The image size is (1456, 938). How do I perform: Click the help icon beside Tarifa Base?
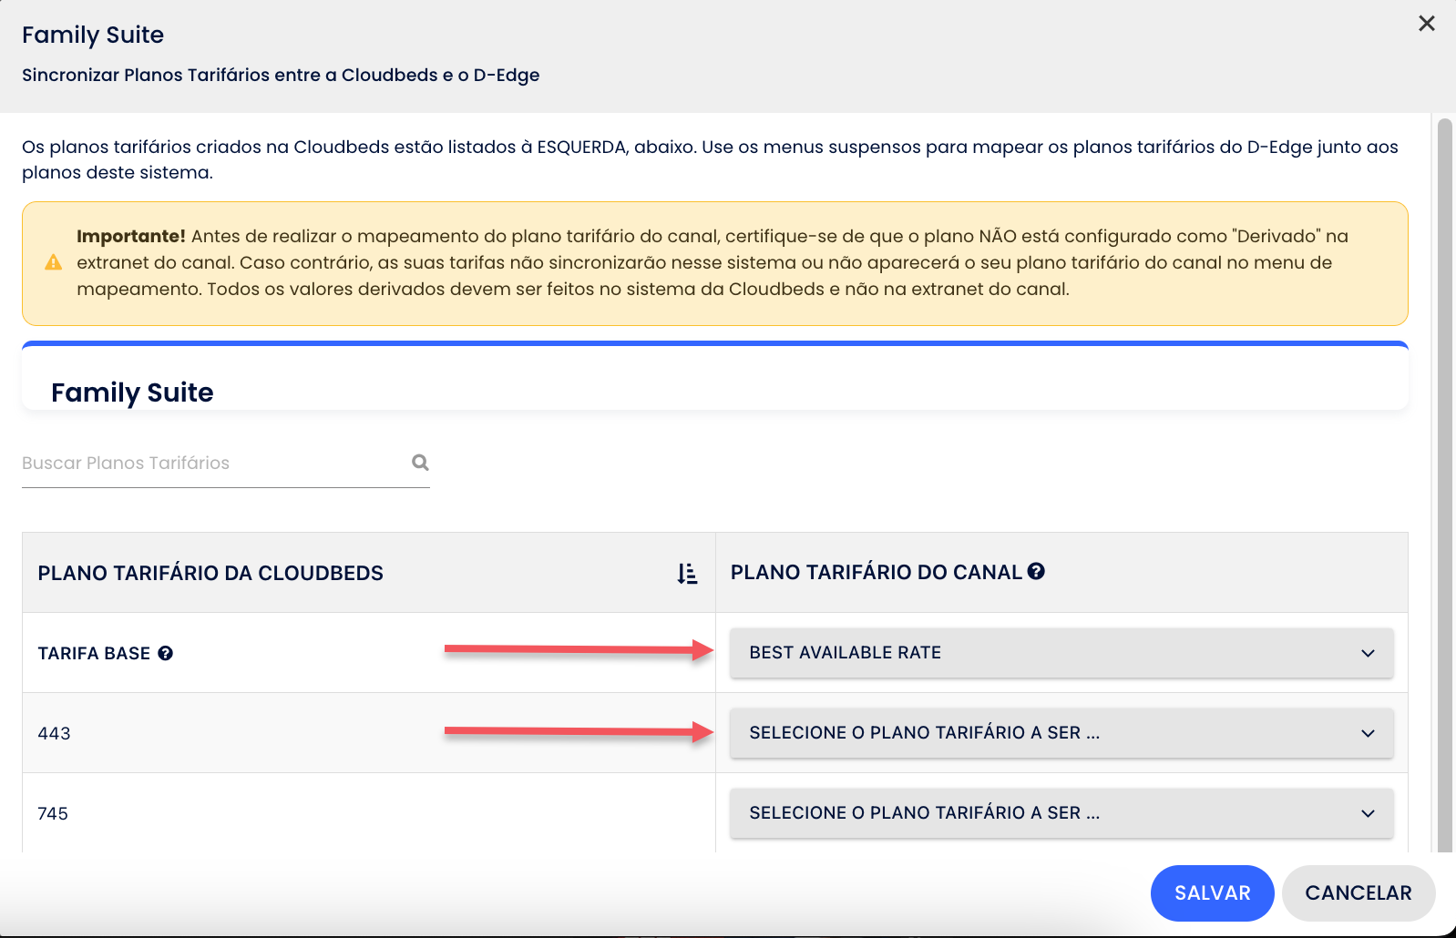165,653
